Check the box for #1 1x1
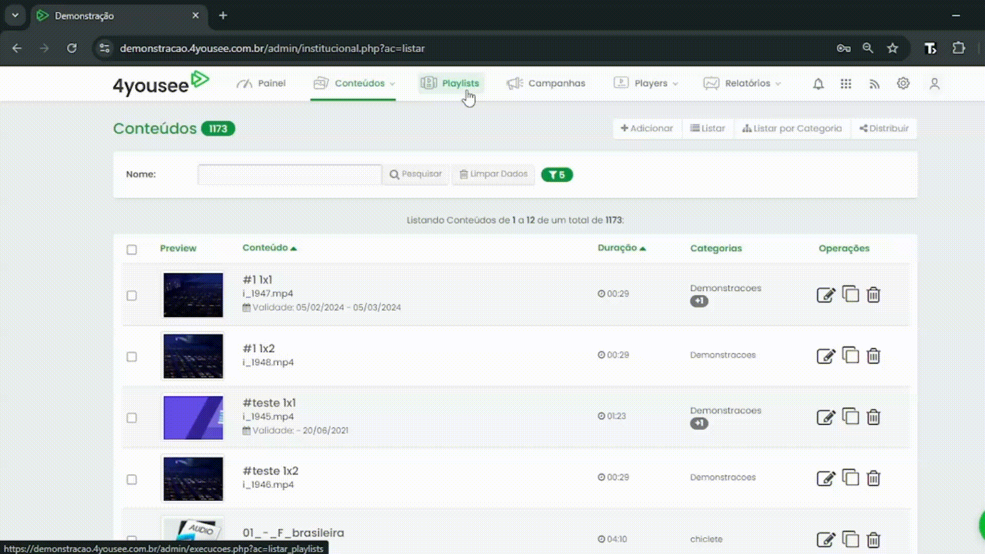 coord(132,295)
